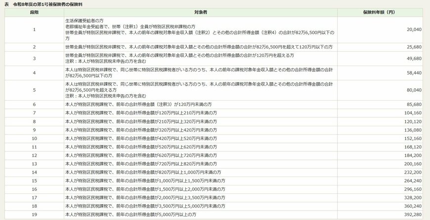Click description ending 超えて120万円以下の方
Screen dimensions: 430x220
[x=199, y=47]
